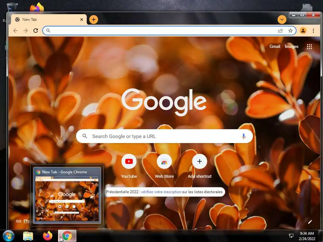The width and height of the screenshot is (323, 242).
Task: Bookmark this tab with the star icon
Action: tap(291, 31)
